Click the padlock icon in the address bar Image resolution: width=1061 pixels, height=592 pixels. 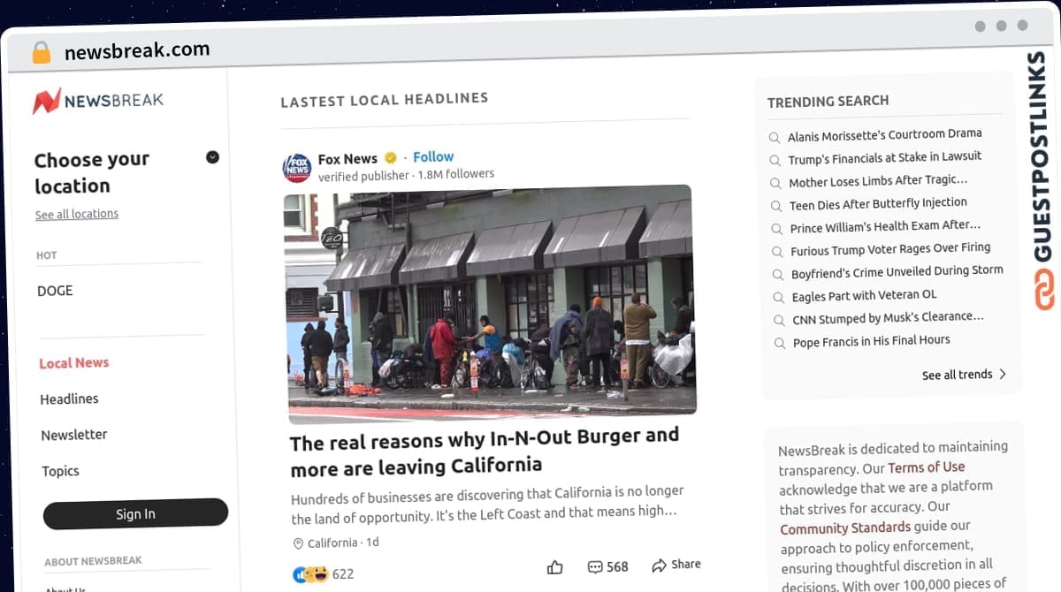[x=41, y=53]
